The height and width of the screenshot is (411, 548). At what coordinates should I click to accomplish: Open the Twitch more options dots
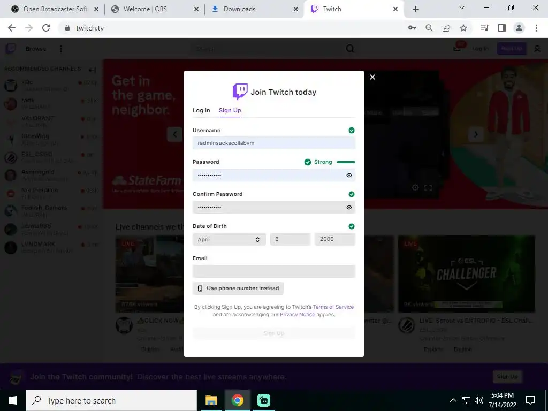61,49
